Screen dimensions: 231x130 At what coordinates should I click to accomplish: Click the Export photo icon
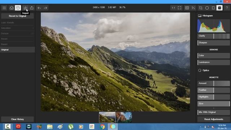[32, 8]
